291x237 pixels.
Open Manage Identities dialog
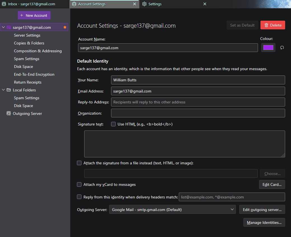click(x=264, y=222)
